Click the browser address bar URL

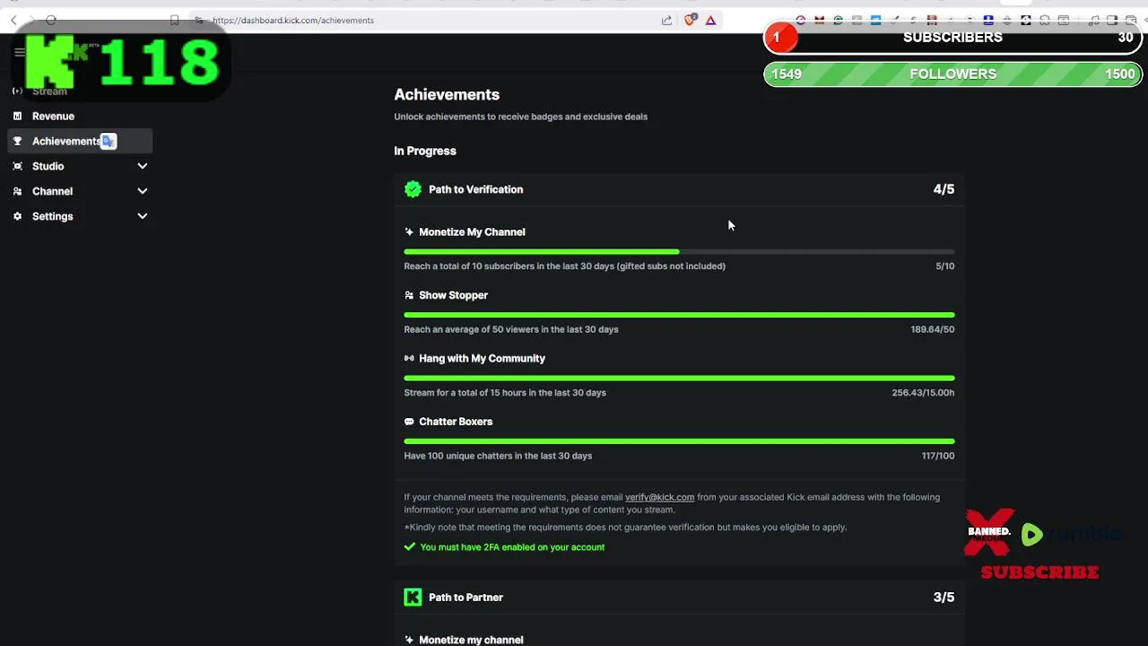click(x=293, y=20)
